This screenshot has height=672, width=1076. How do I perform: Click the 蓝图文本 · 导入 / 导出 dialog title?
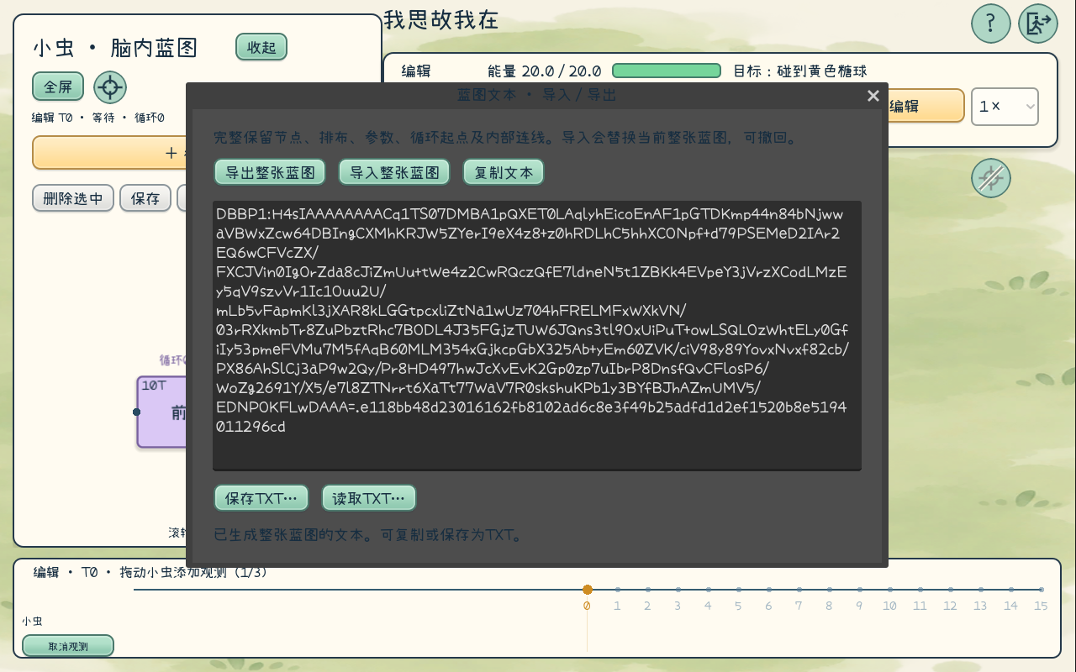tap(537, 96)
